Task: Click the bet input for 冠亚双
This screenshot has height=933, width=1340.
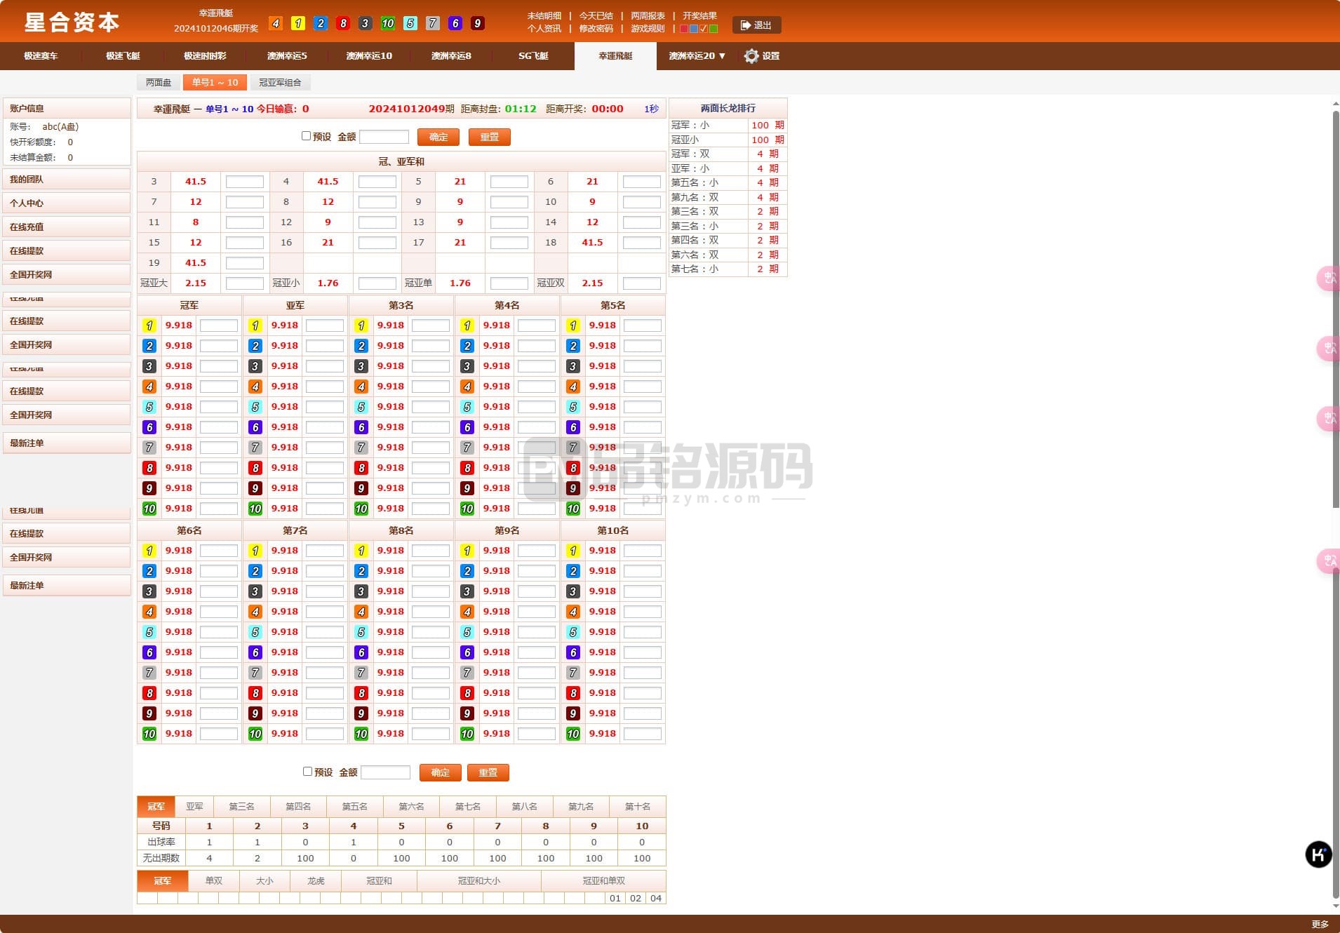Action: [x=642, y=283]
